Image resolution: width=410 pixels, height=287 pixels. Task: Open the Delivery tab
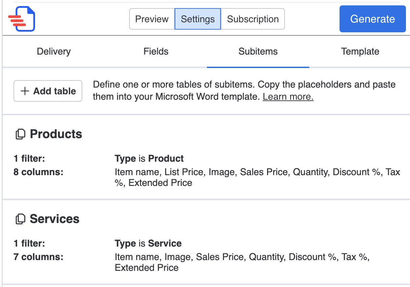(x=54, y=52)
